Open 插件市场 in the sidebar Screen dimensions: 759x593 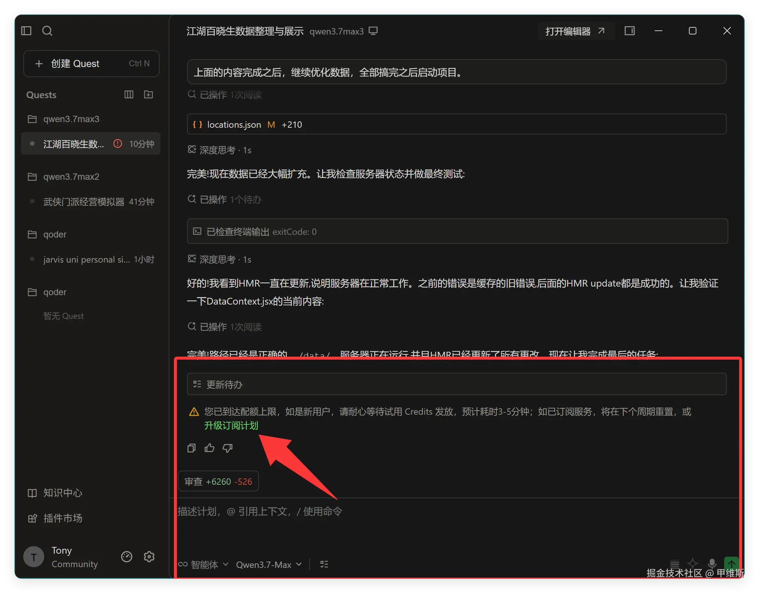pyautogui.click(x=55, y=518)
